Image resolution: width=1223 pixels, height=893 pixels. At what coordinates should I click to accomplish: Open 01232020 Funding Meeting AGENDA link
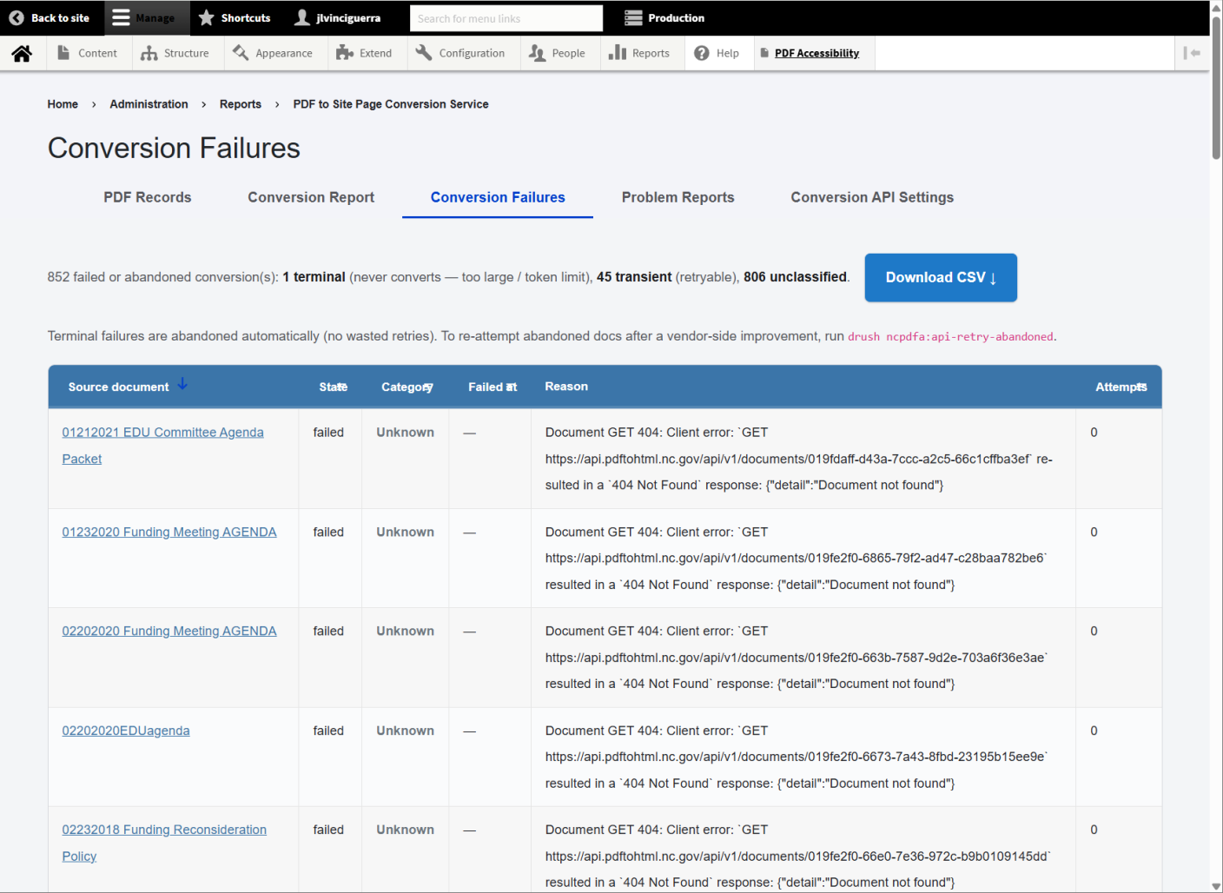[x=169, y=532]
